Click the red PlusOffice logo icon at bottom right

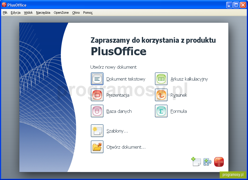coord(219,162)
